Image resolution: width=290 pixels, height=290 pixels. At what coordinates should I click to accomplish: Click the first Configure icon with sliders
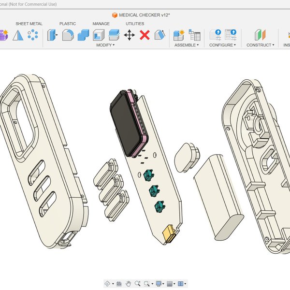click(x=216, y=35)
